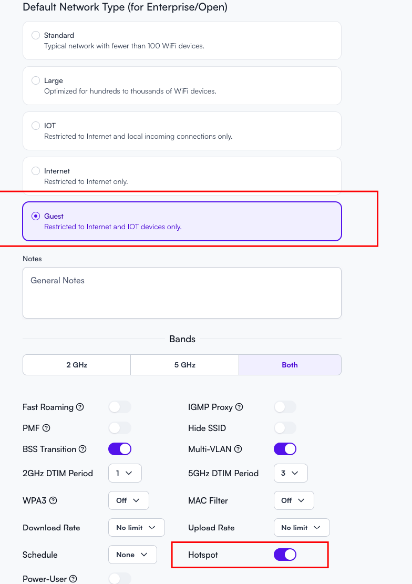This screenshot has height=584, width=412.
Task: Choose the 5 GHz band tab
Action: [x=185, y=365]
